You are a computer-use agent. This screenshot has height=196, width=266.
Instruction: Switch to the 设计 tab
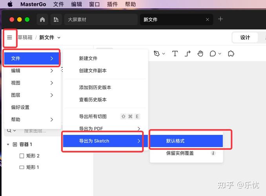tap(245, 38)
